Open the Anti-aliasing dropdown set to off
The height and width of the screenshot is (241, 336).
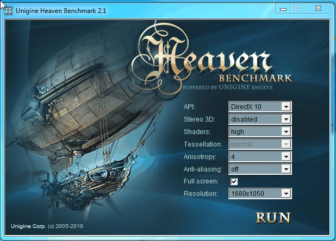pyautogui.click(x=260, y=169)
